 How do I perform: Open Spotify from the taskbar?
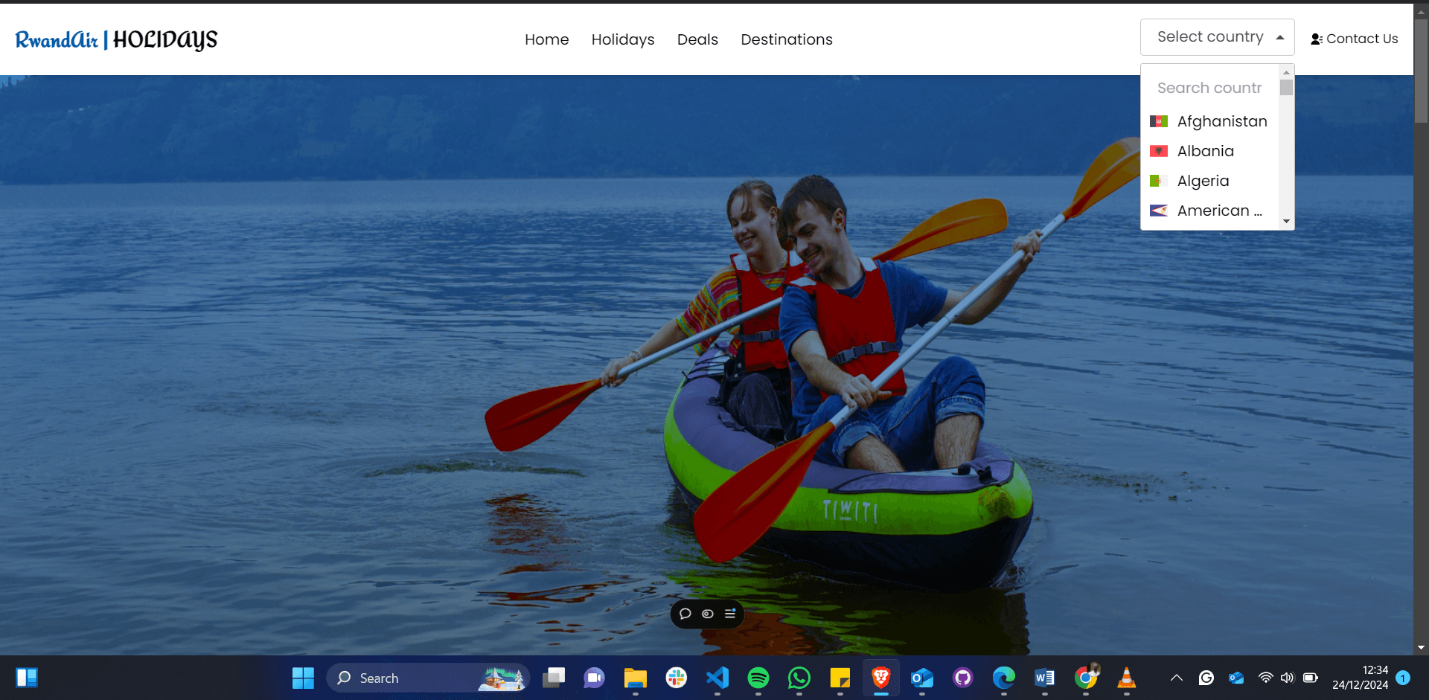pos(758,678)
